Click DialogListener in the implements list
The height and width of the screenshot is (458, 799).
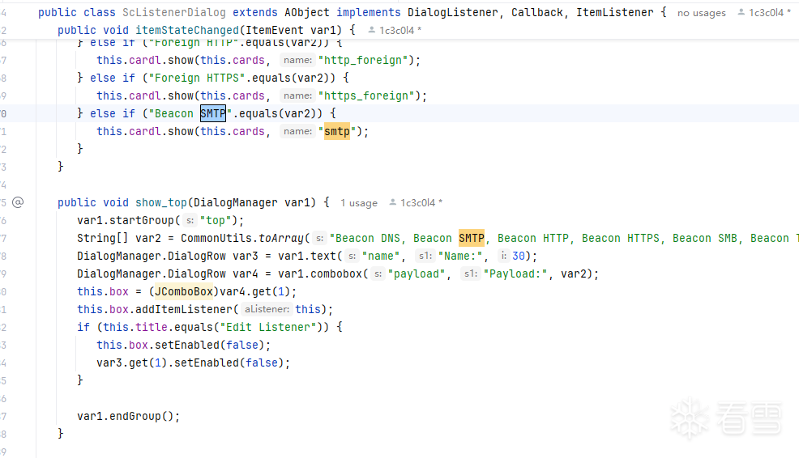[x=452, y=12]
